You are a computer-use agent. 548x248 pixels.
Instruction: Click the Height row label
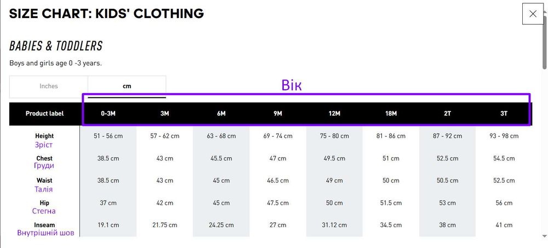click(44, 136)
